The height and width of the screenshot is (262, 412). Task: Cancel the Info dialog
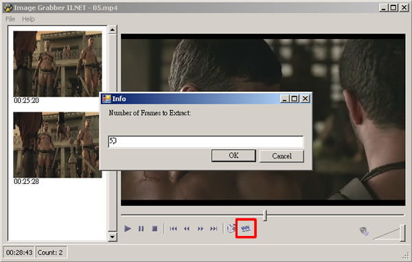(282, 156)
